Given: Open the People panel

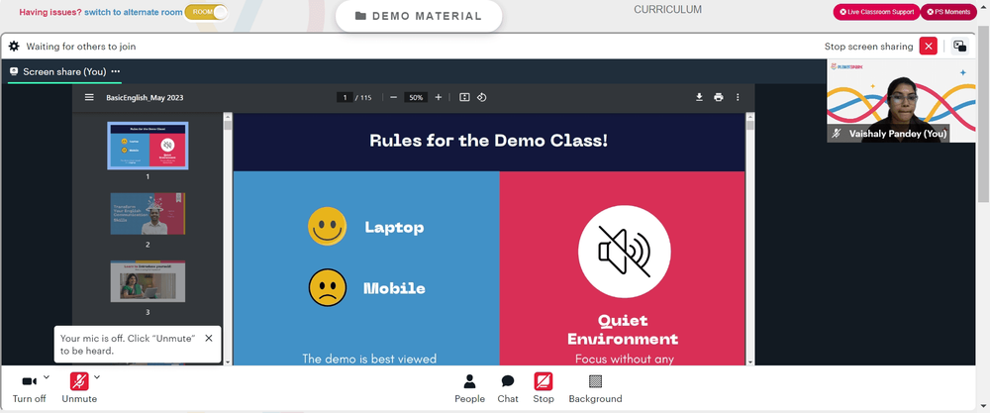Looking at the screenshot, I should pyautogui.click(x=469, y=388).
